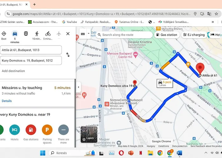Screen dimensions: 222x158
Task: Select the walking travel mode
Action: click(x=37, y=34)
